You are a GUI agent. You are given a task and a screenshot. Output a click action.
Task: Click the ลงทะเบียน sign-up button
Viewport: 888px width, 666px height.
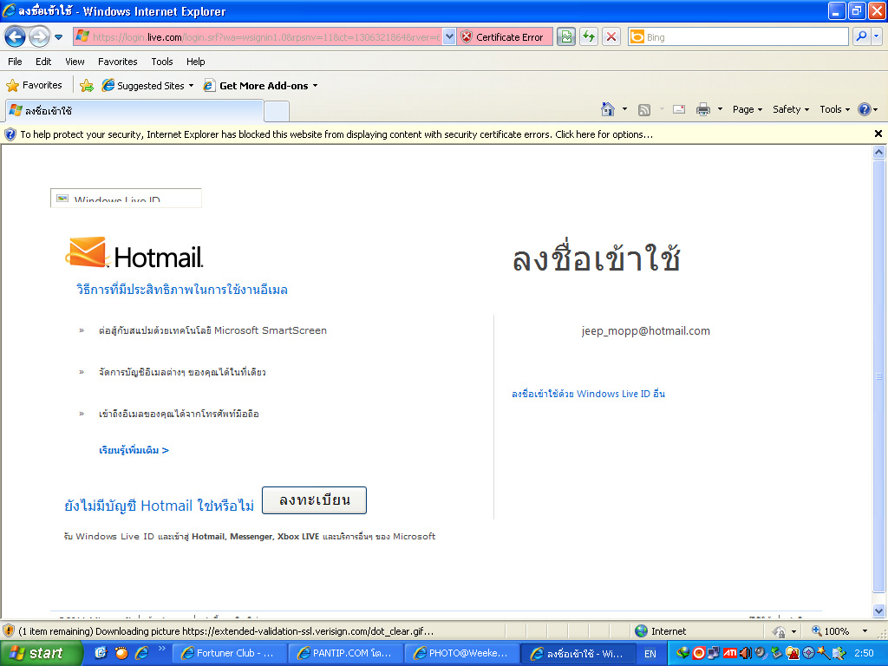click(x=314, y=500)
